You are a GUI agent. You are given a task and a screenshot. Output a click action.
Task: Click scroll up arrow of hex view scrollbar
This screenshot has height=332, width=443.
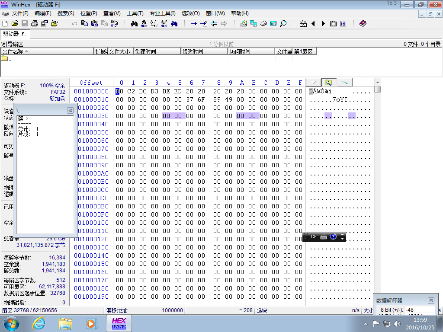point(377,82)
